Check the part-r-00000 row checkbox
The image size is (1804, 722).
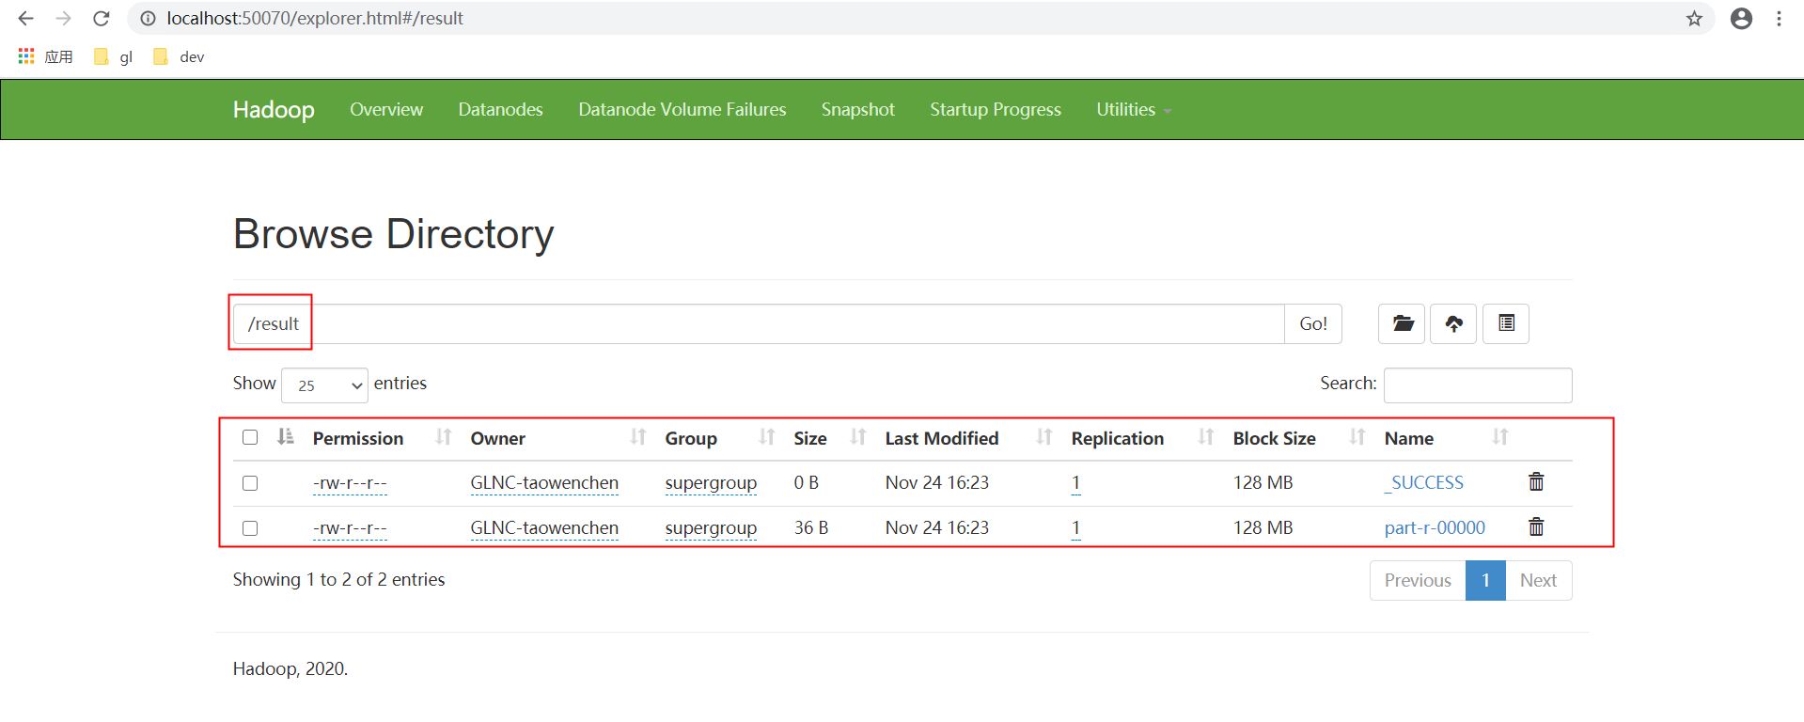coord(250,527)
